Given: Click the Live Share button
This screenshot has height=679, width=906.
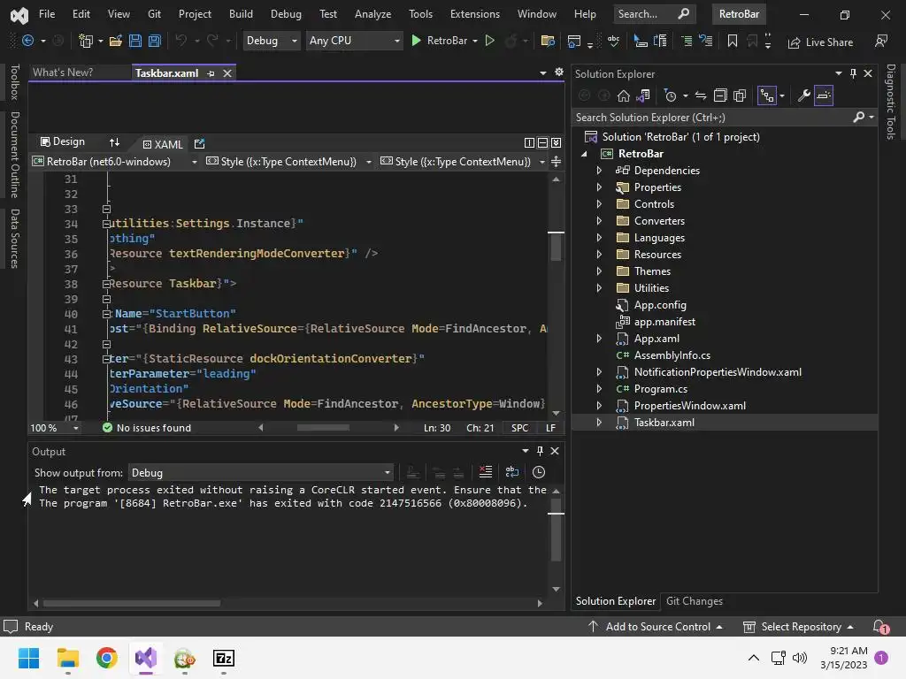Looking at the screenshot, I should point(820,42).
